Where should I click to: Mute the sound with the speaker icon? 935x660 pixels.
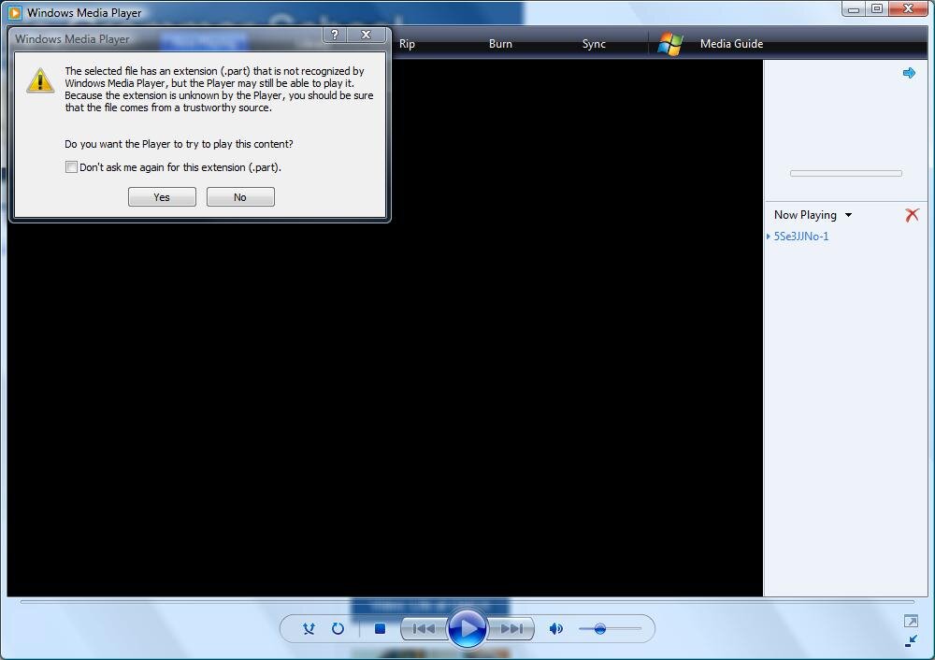pos(555,628)
